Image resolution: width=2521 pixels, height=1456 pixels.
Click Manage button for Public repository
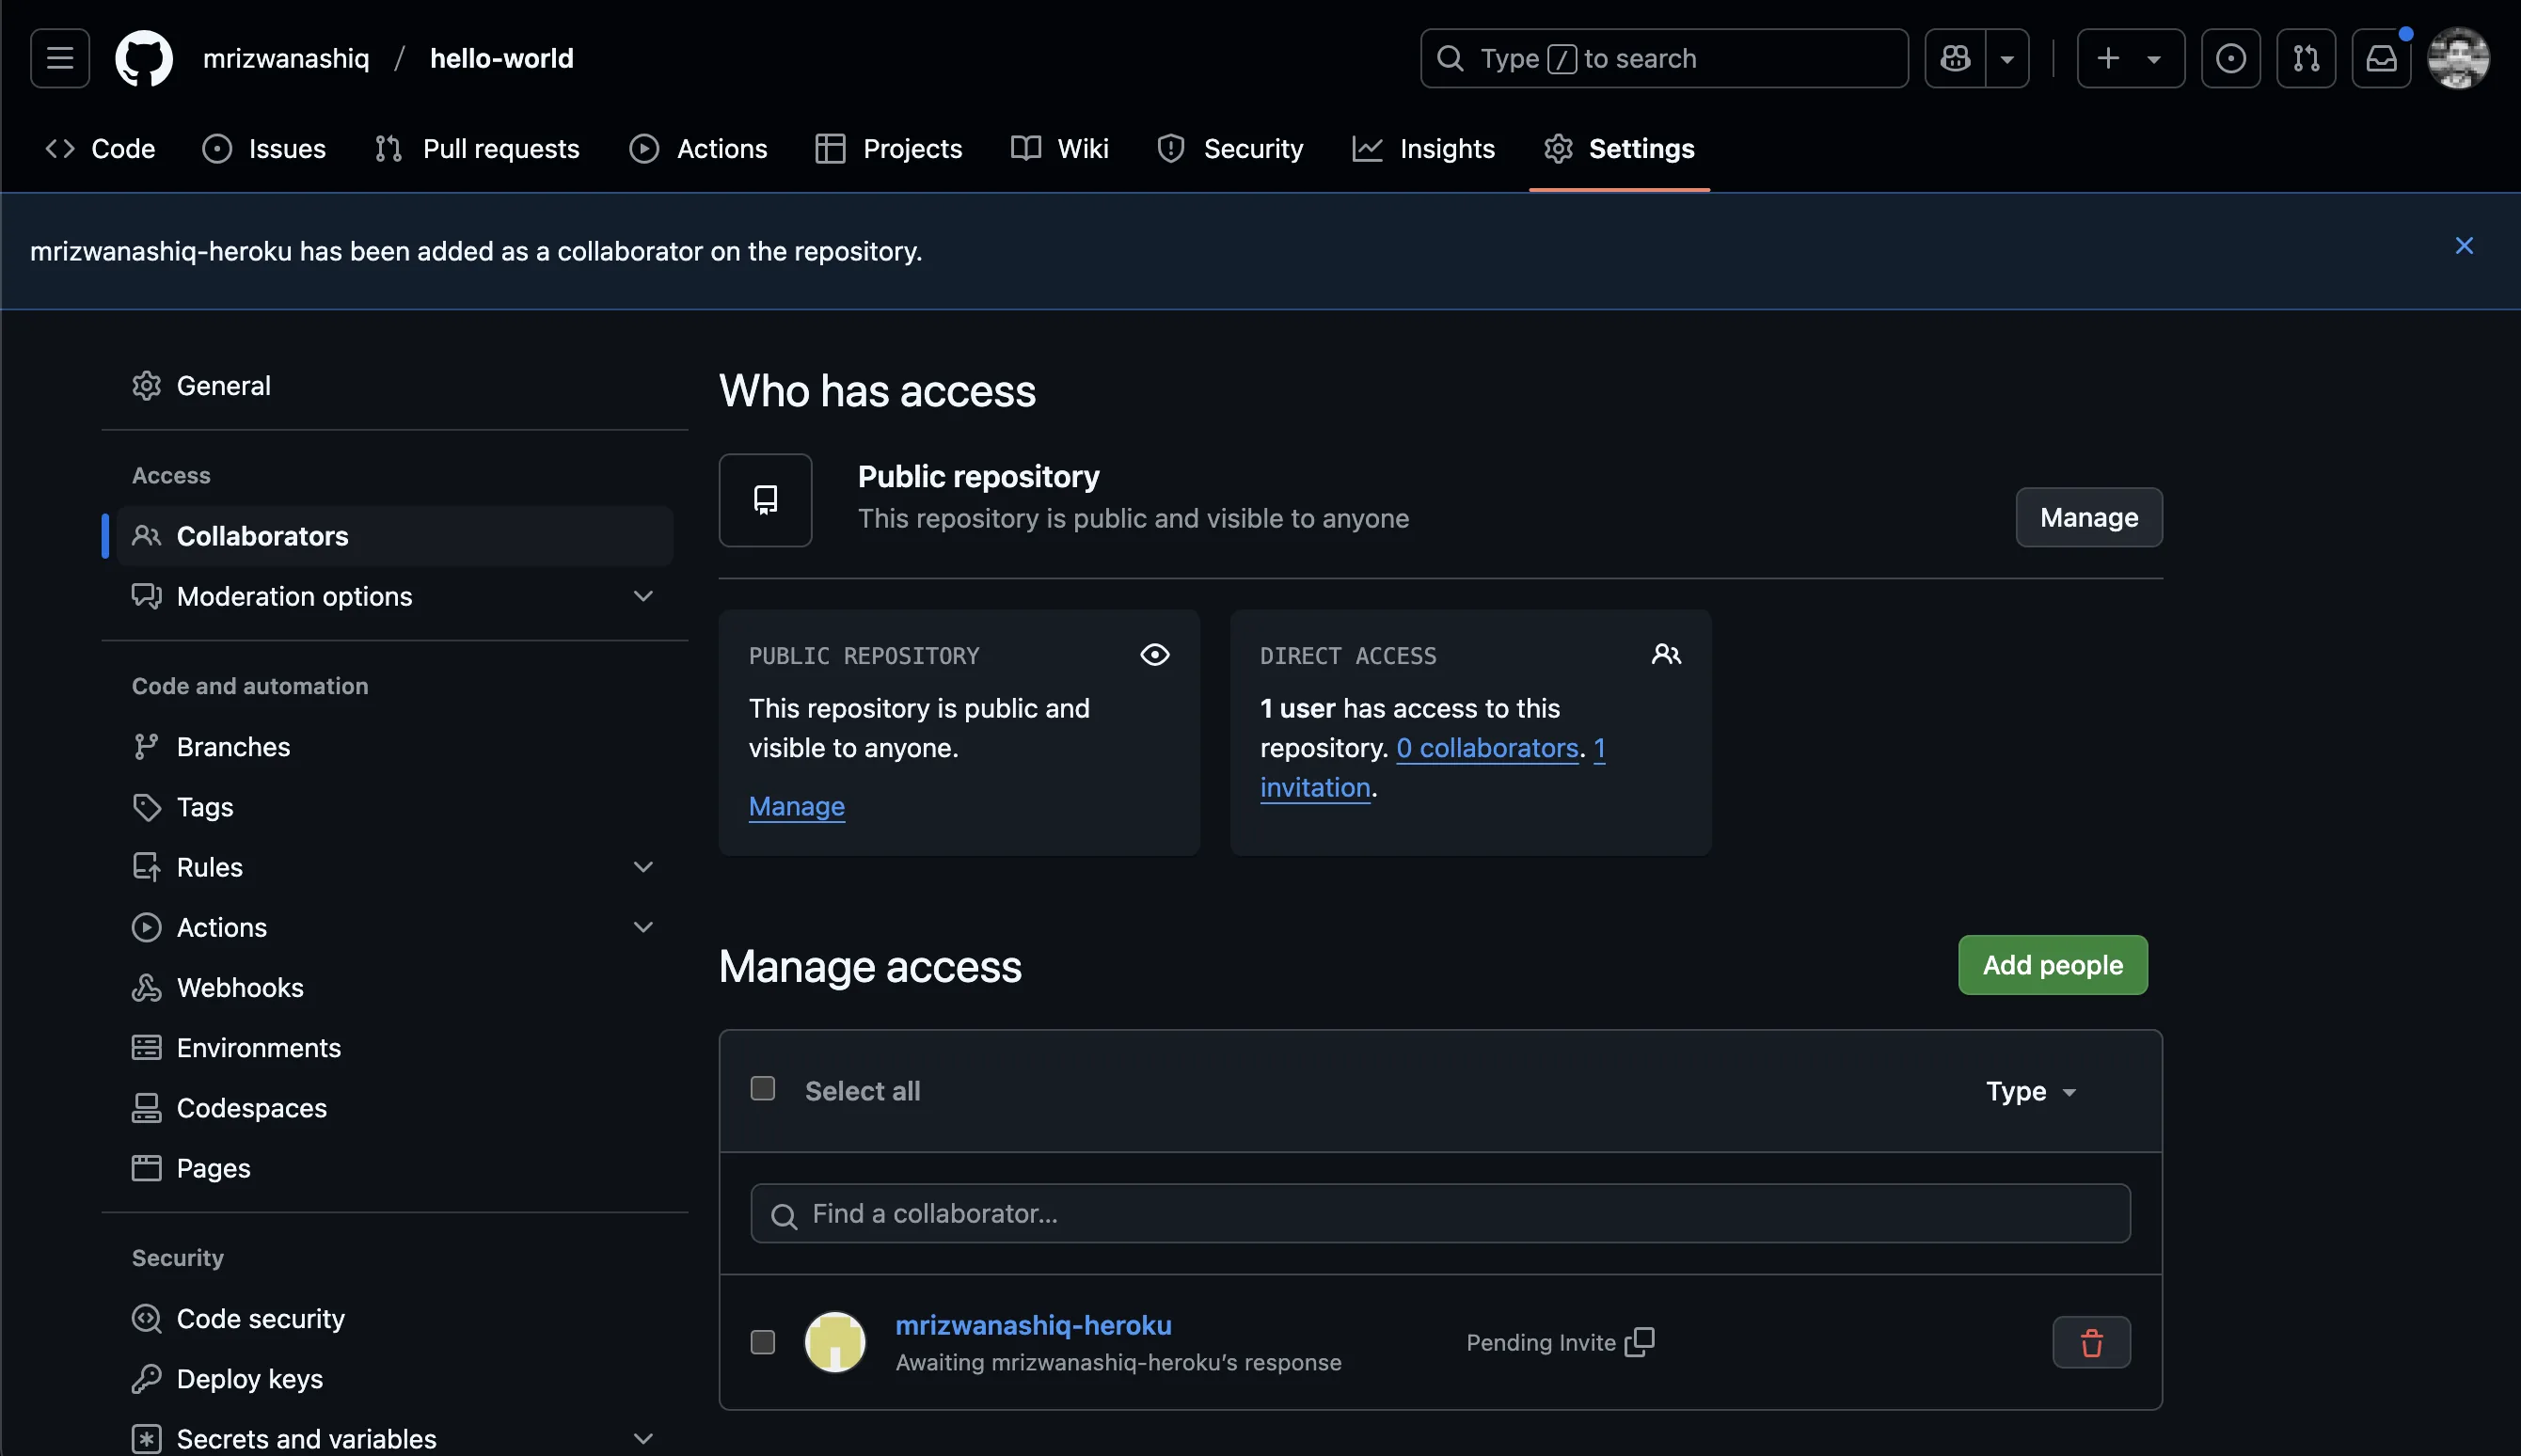(x=2089, y=517)
